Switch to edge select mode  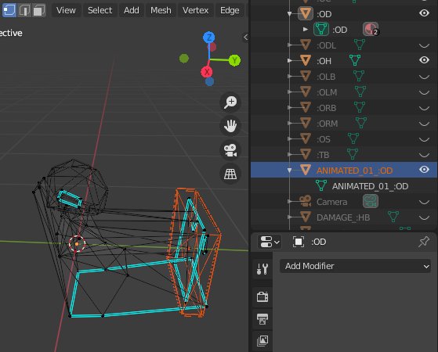(x=24, y=10)
